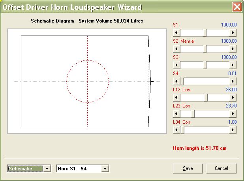Click the S4 value 0,01

point(232,74)
